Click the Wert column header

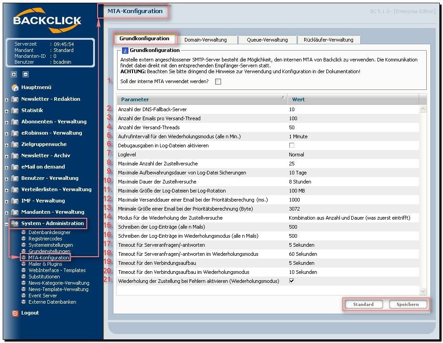point(353,99)
